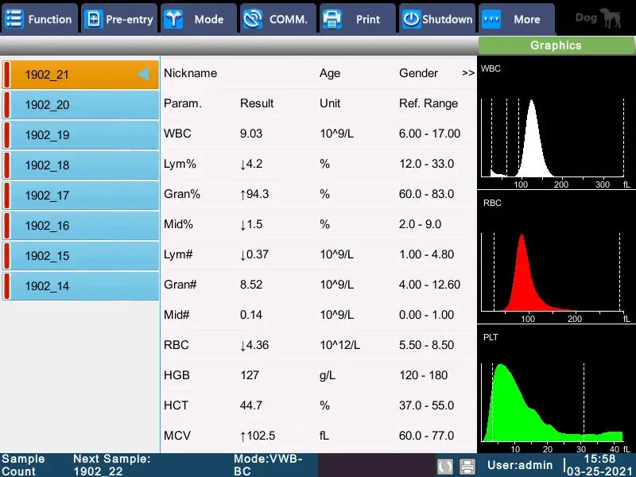636x477 pixels.
Task: Click the status bar refresh arrows icon
Action: point(445,466)
